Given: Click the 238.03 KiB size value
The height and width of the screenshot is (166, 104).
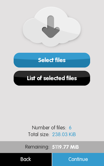Looking at the screenshot, I should 64,134.
